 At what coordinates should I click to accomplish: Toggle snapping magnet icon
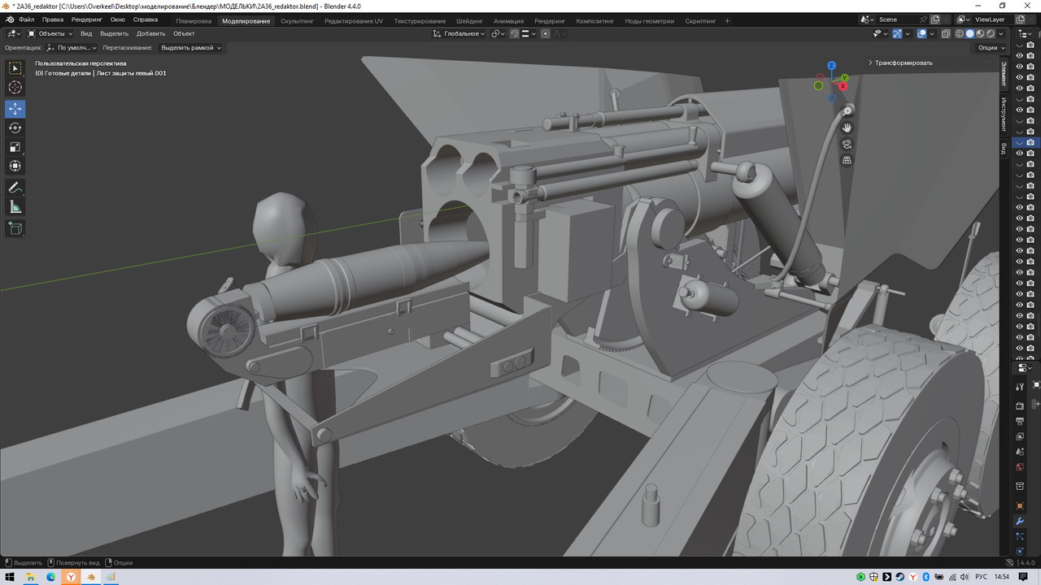(514, 33)
